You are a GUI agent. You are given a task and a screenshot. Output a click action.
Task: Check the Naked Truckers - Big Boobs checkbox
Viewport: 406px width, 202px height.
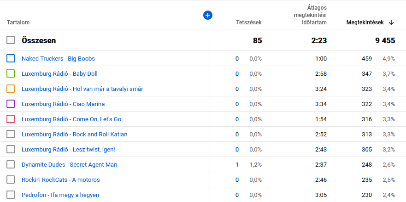11,58
